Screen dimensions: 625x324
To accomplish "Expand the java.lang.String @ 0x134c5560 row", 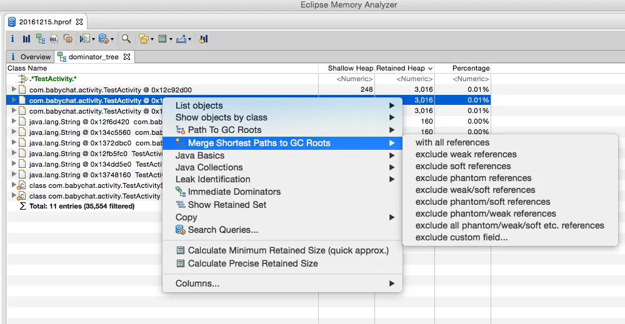I will 14,132.
